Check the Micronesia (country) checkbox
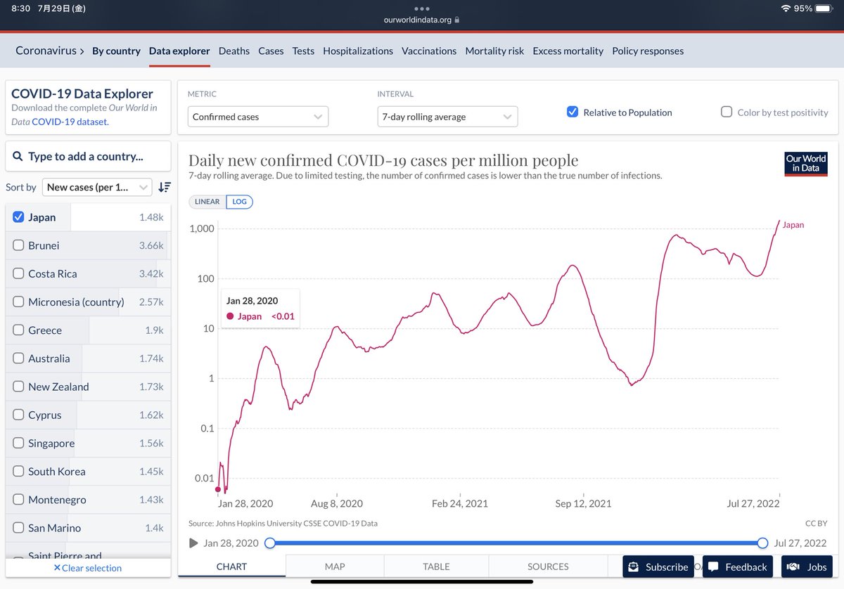 19,302
